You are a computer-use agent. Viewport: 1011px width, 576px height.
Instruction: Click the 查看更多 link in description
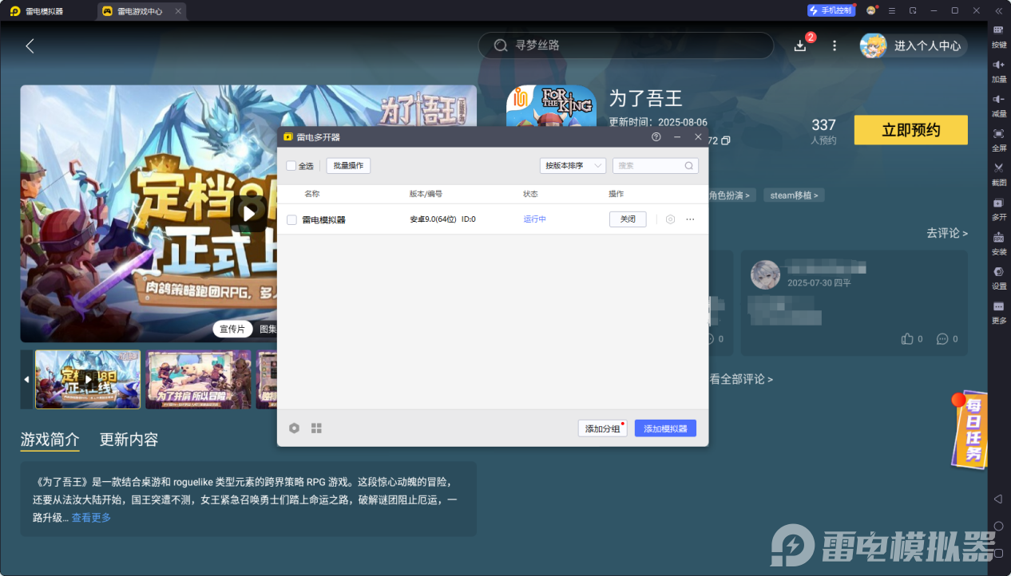pyautogui.click(x=92, y=518)
